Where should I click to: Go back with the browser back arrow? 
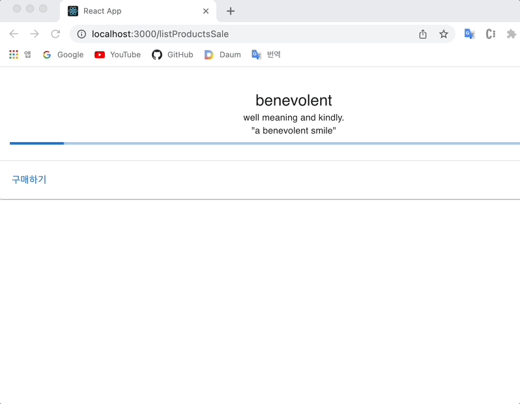tap(14, 34)
